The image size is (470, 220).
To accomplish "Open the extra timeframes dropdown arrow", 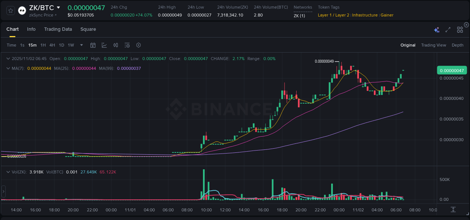I will click(x=81, y=45).
